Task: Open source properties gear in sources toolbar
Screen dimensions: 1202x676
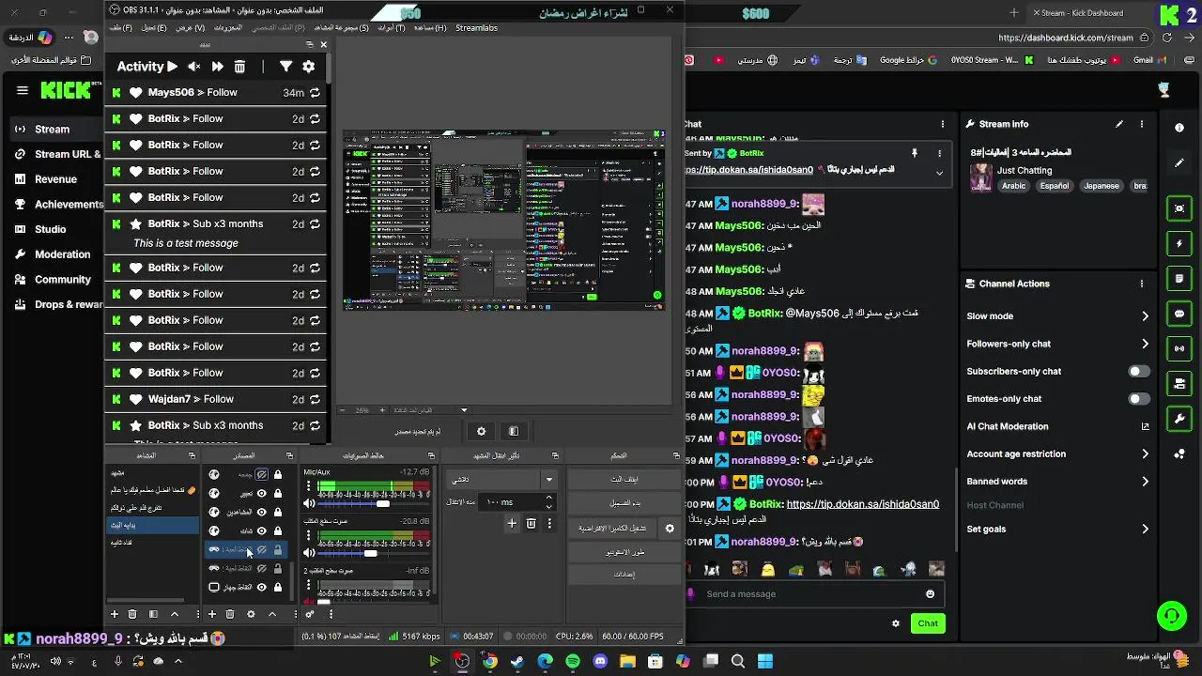Action: [x=251, y=614]
